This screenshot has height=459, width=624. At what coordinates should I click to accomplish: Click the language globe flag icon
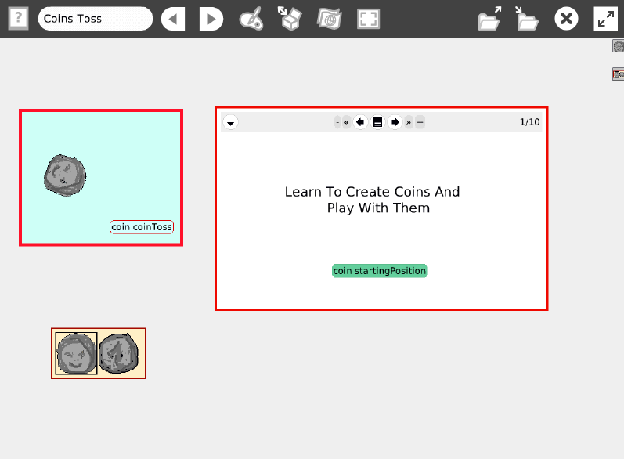tap(329, 19)
